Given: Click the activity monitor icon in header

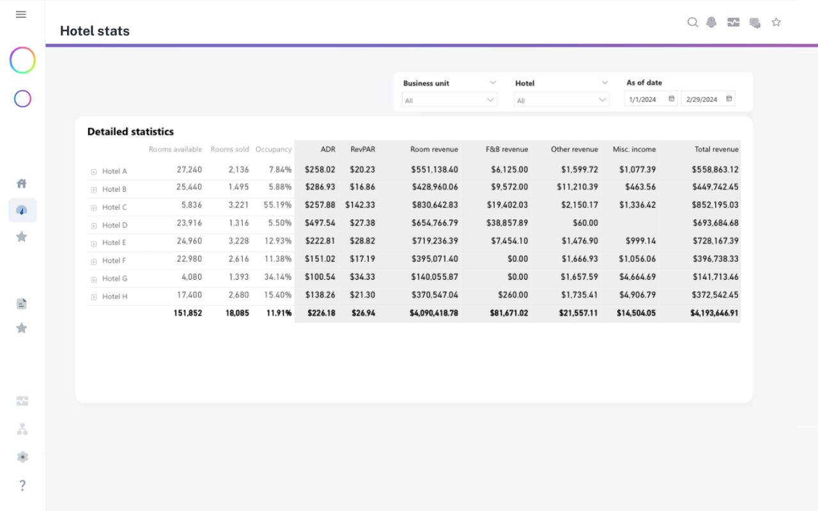Looking at the screenshot, I should pos(733,22).
